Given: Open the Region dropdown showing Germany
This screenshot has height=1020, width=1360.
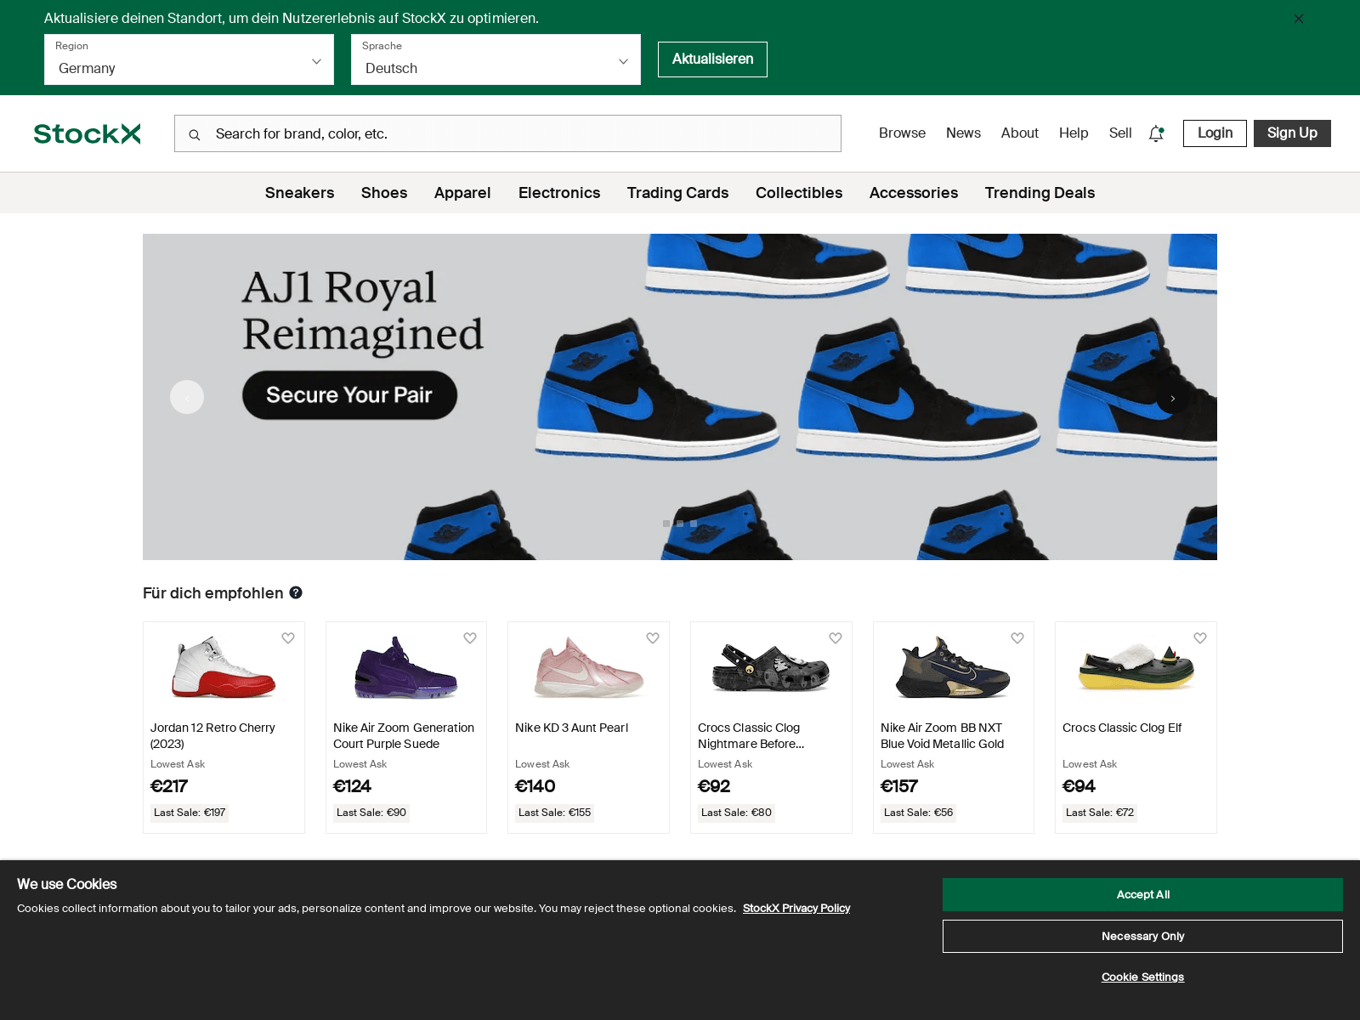Looking at the screenshot, I should pos(189,59).
